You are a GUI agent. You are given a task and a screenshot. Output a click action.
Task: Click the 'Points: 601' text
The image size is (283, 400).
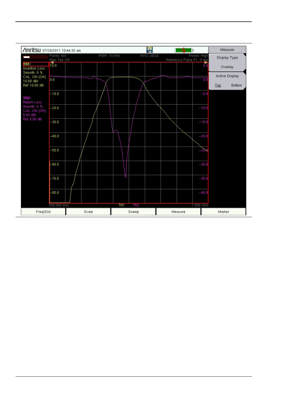point(58,56)
